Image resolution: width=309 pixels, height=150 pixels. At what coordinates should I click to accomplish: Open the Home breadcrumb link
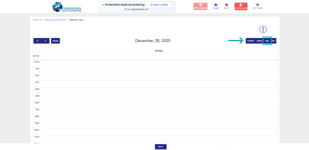36,20
